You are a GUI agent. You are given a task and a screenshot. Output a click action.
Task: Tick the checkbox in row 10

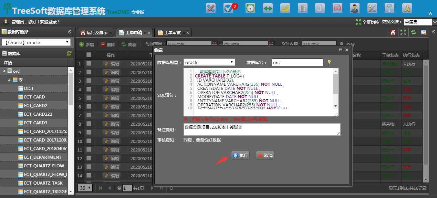click(89, 141)
